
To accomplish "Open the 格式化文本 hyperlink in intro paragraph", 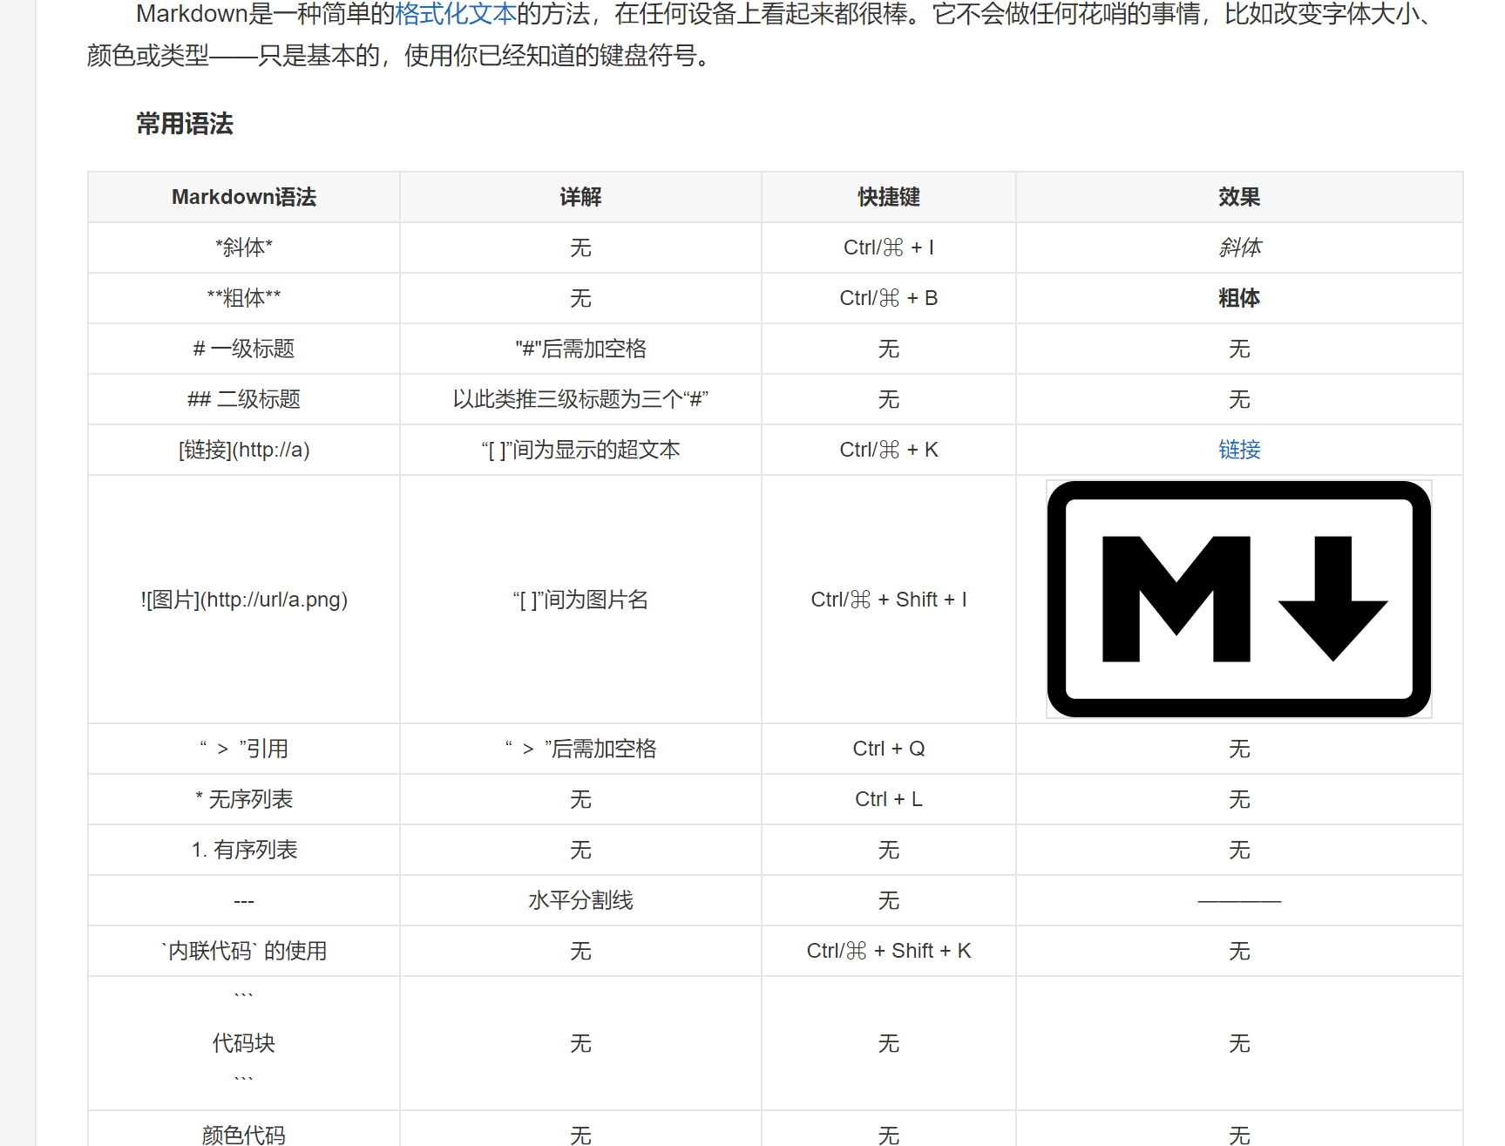I will pyautogui.click(x=456, y=15).
